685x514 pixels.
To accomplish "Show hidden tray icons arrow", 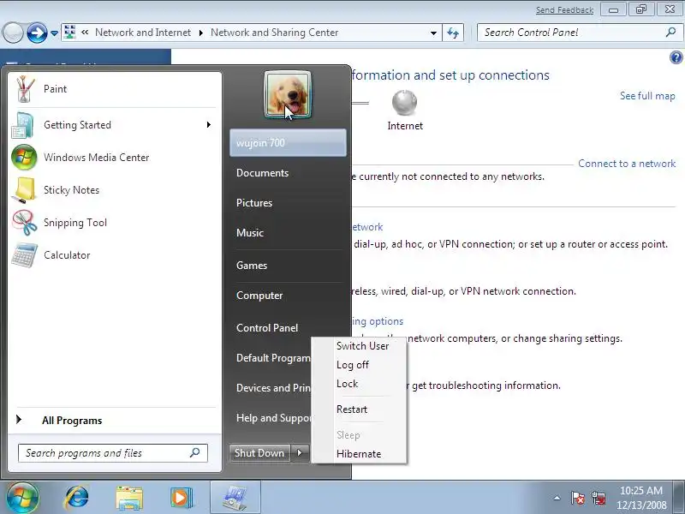I will click(557, 498).
